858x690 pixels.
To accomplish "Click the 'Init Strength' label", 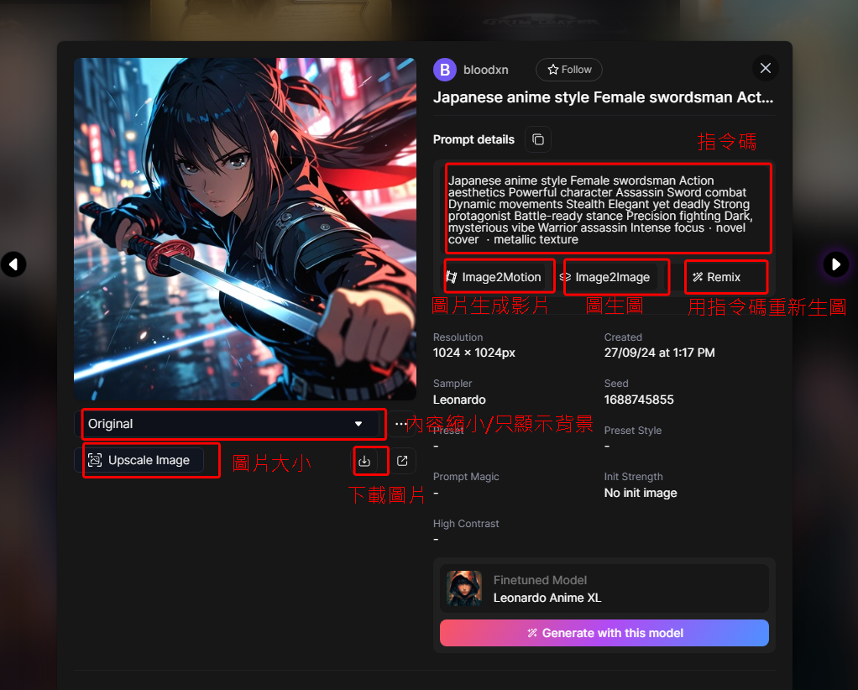I will coord(633,477).
